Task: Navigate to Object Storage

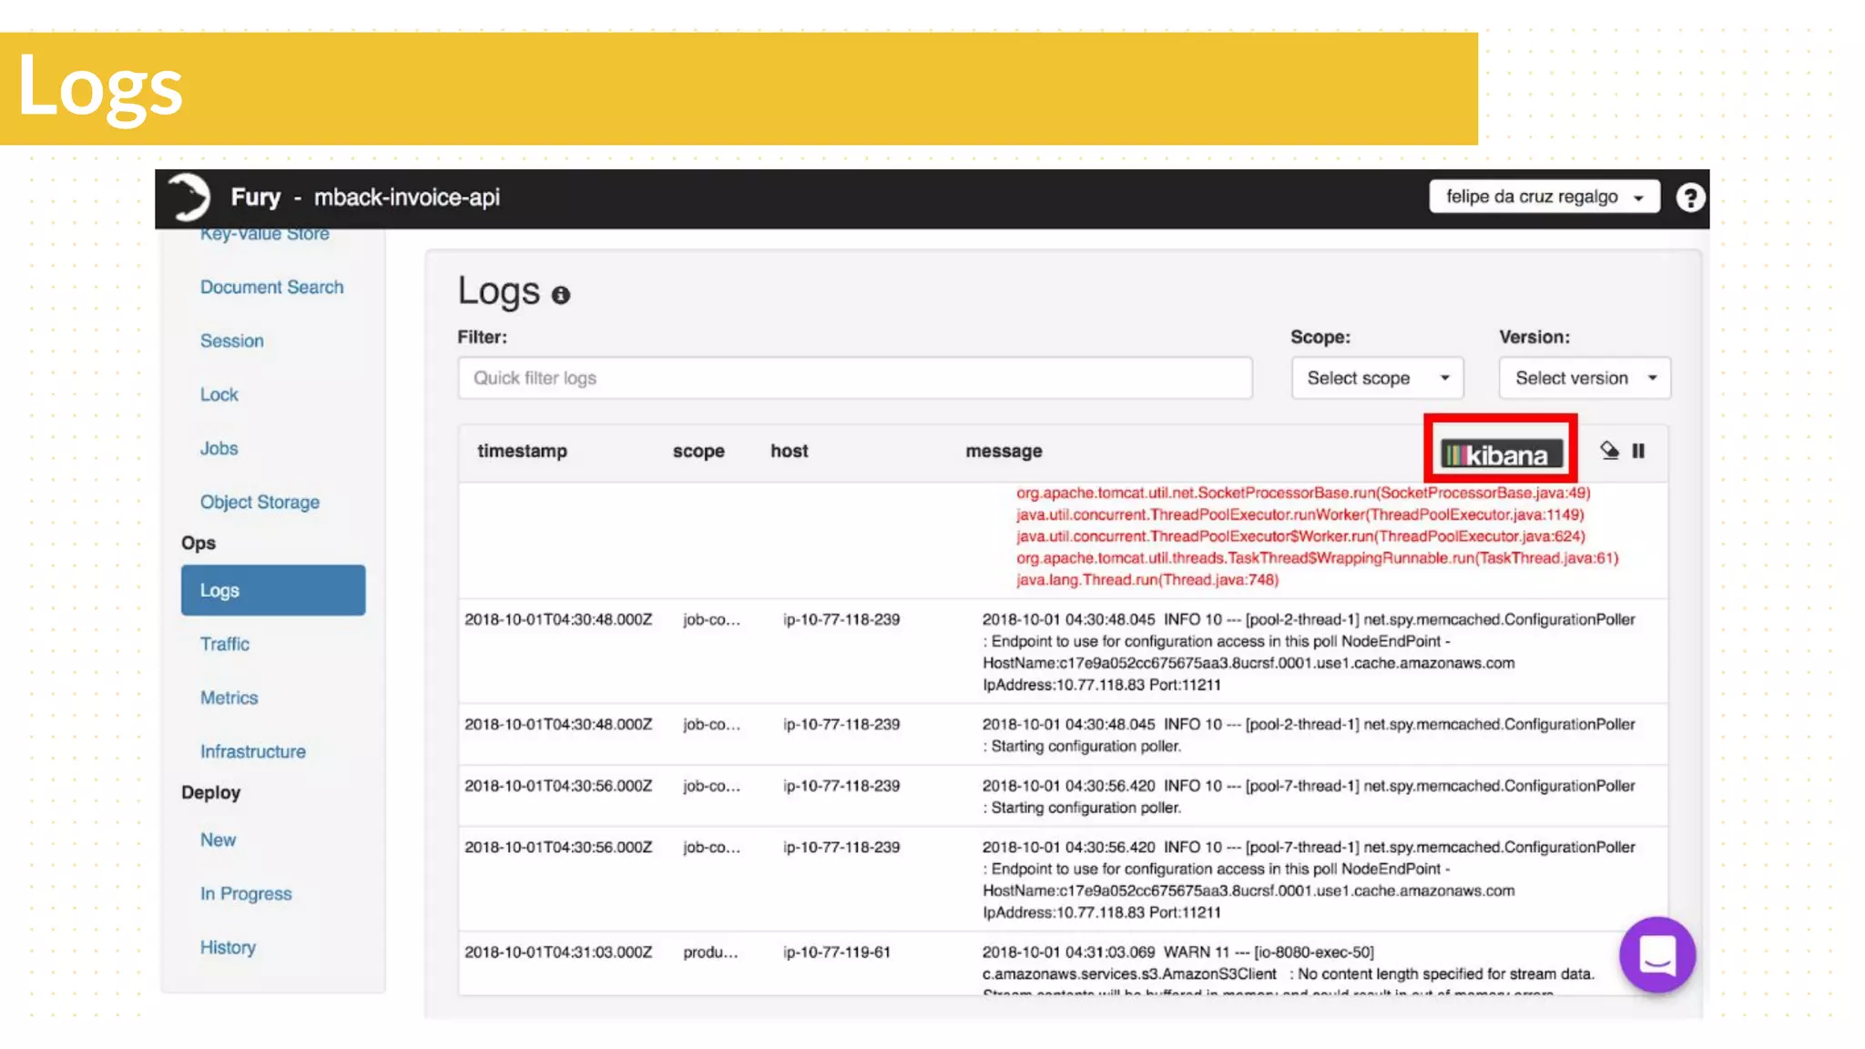Action: coord(260,502)
